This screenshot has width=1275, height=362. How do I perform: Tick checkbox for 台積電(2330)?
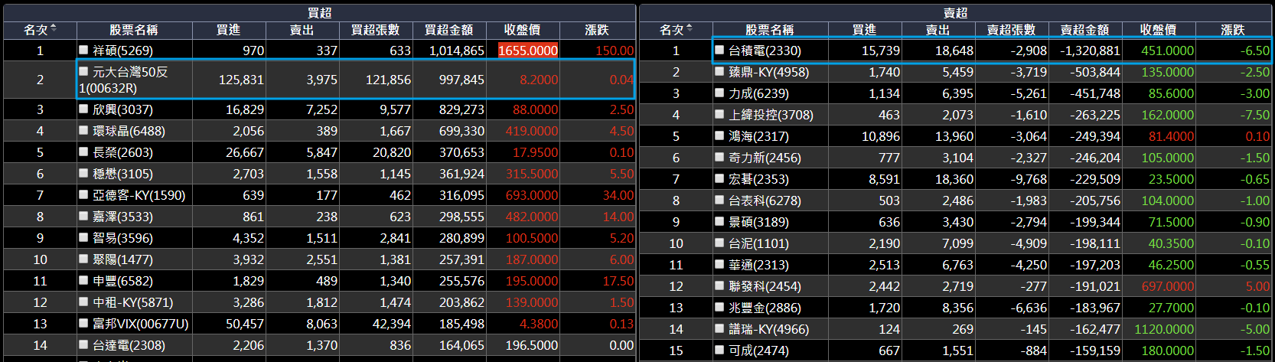(x=719, y=50)
